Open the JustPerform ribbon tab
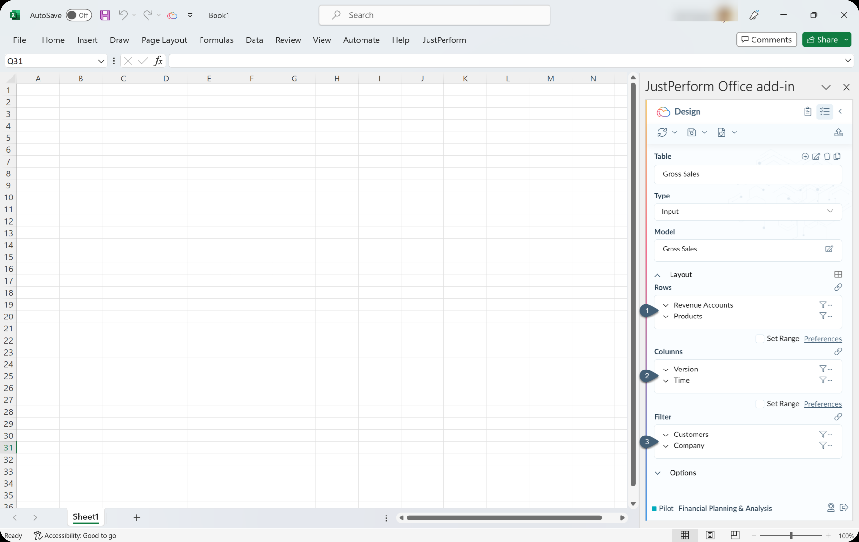This screenshot has height=542, width=859. [444, 40]
